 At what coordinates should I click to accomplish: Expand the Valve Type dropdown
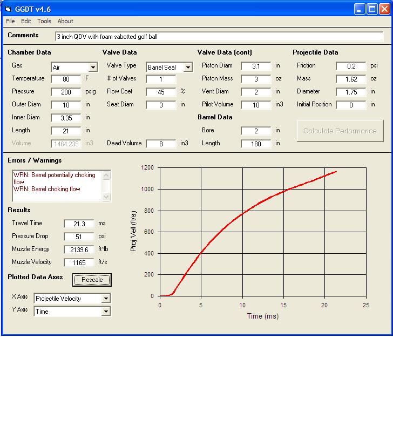click(x=188, y=67)
